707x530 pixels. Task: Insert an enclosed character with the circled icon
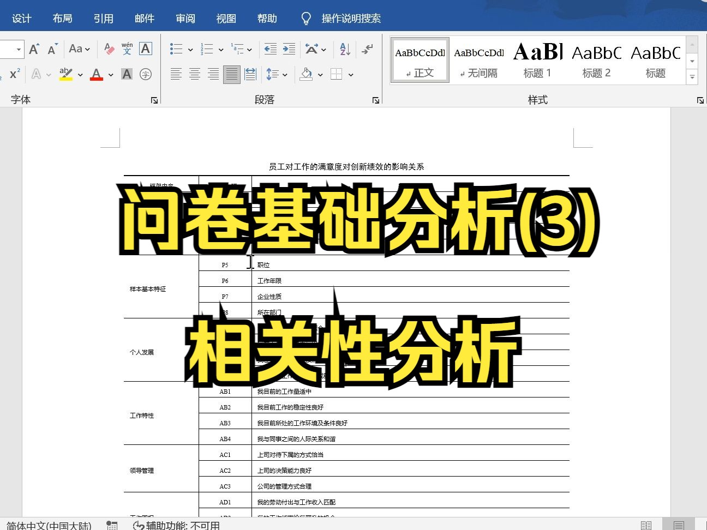[146, 74]
